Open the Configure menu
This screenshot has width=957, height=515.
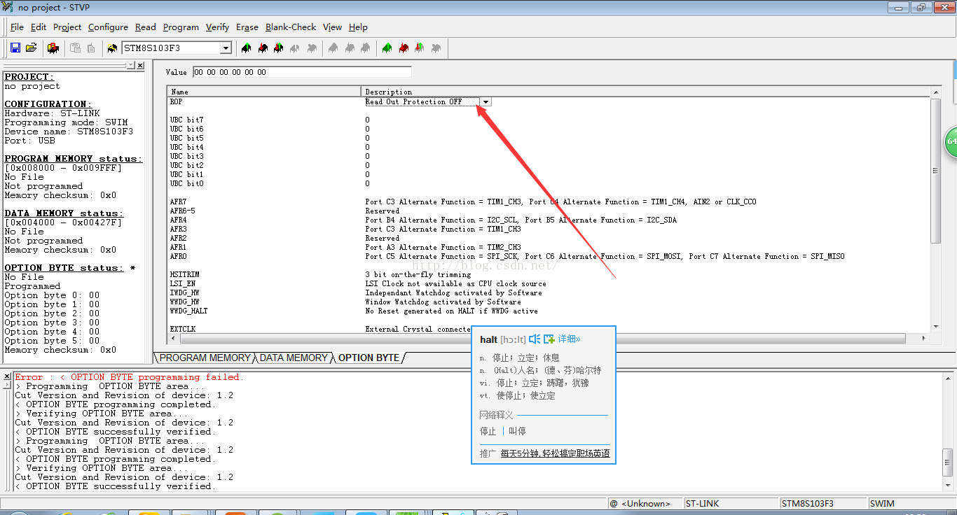coord(108,27)
